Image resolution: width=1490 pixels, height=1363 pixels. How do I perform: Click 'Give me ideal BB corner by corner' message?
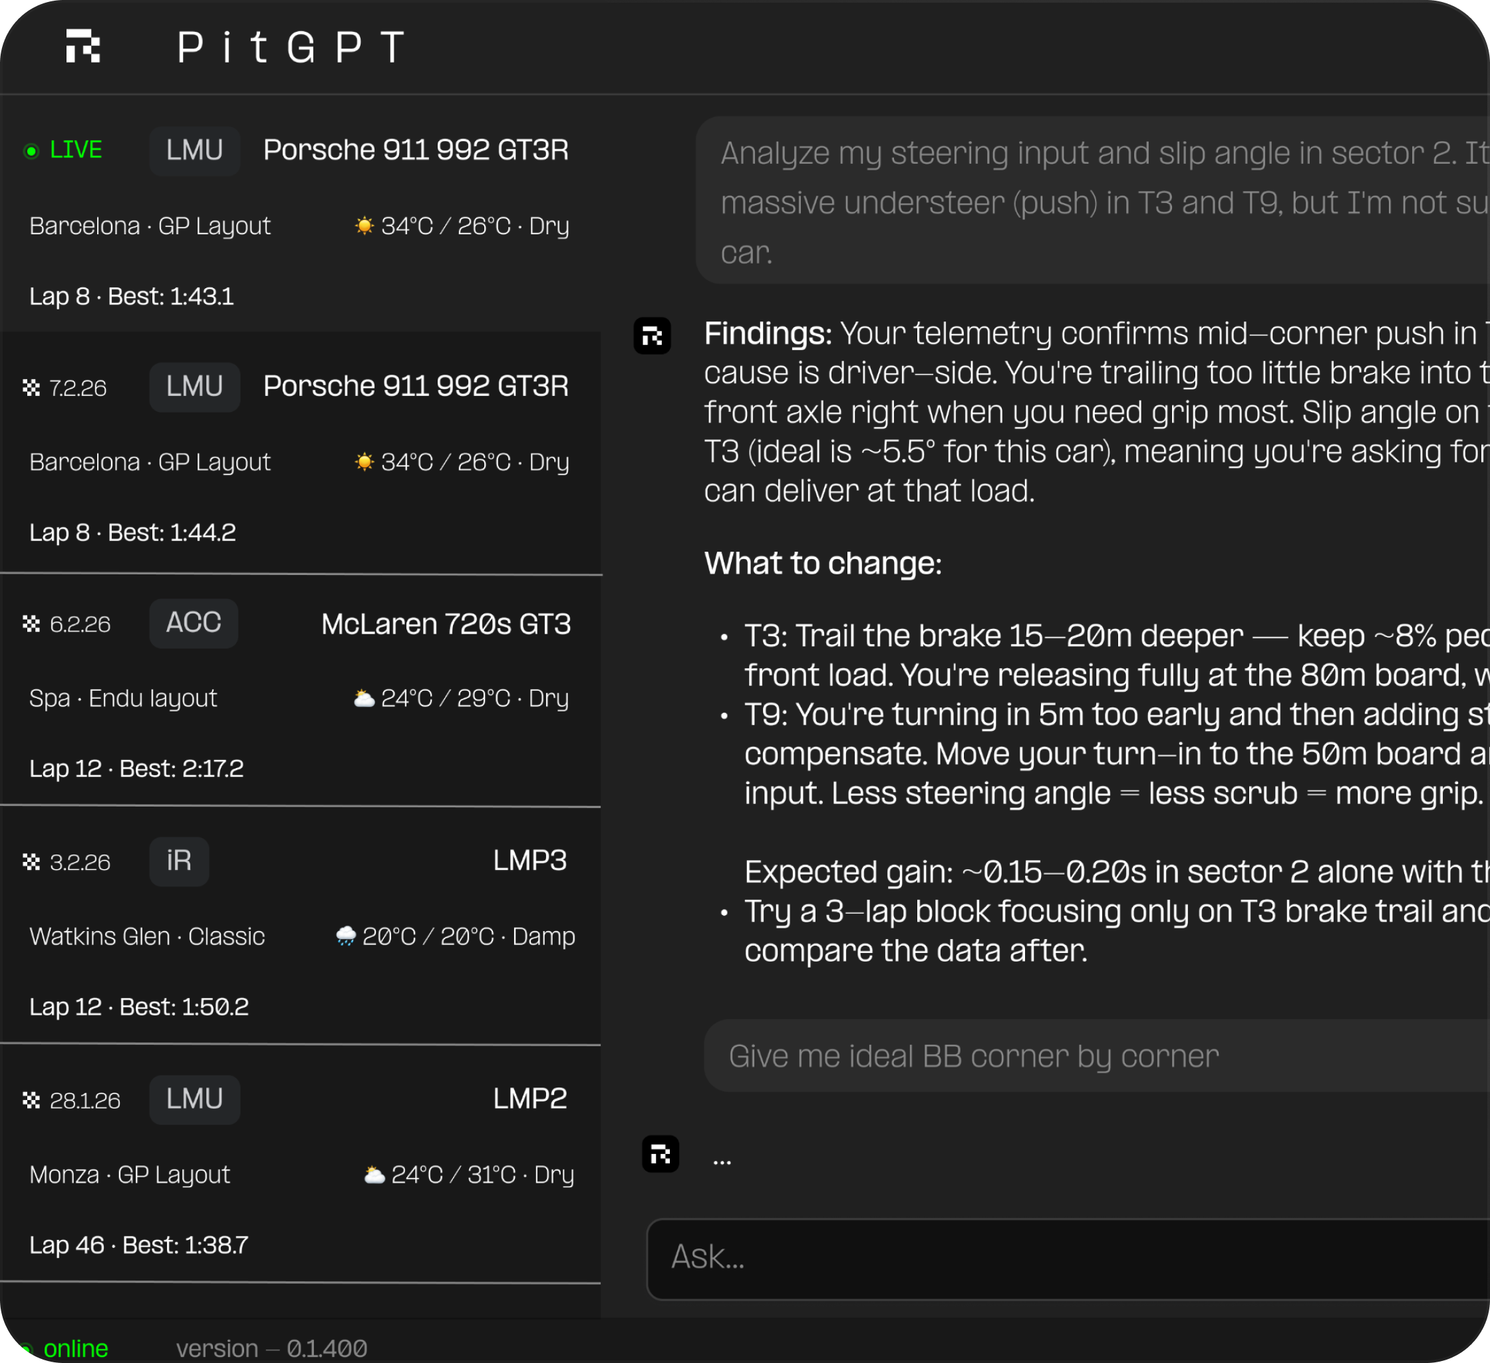point(1097,1056)
